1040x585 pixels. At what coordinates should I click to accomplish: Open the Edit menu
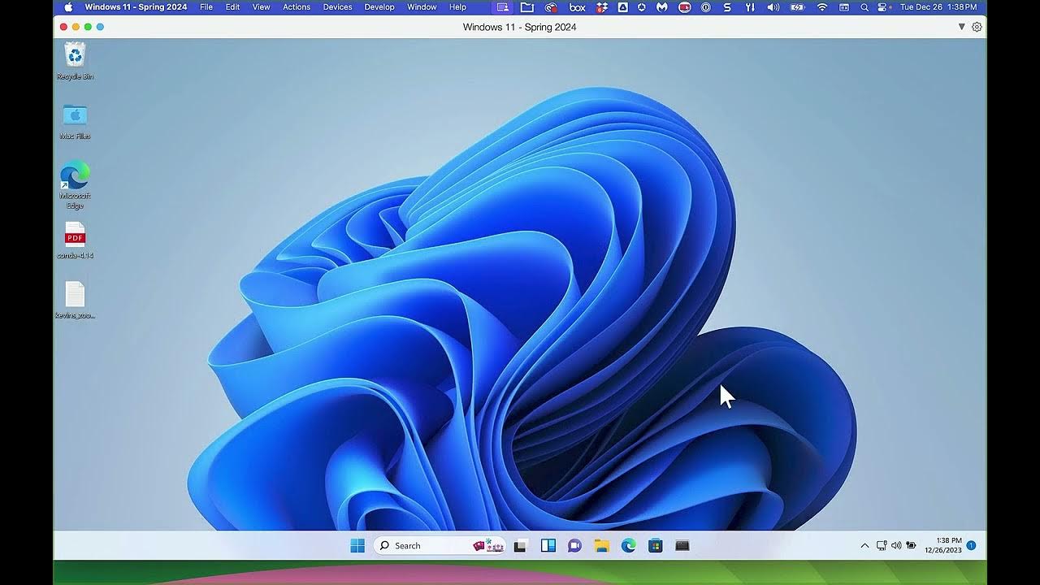232,6
